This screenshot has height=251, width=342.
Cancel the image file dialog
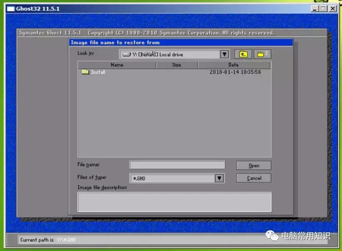point(253,178)
